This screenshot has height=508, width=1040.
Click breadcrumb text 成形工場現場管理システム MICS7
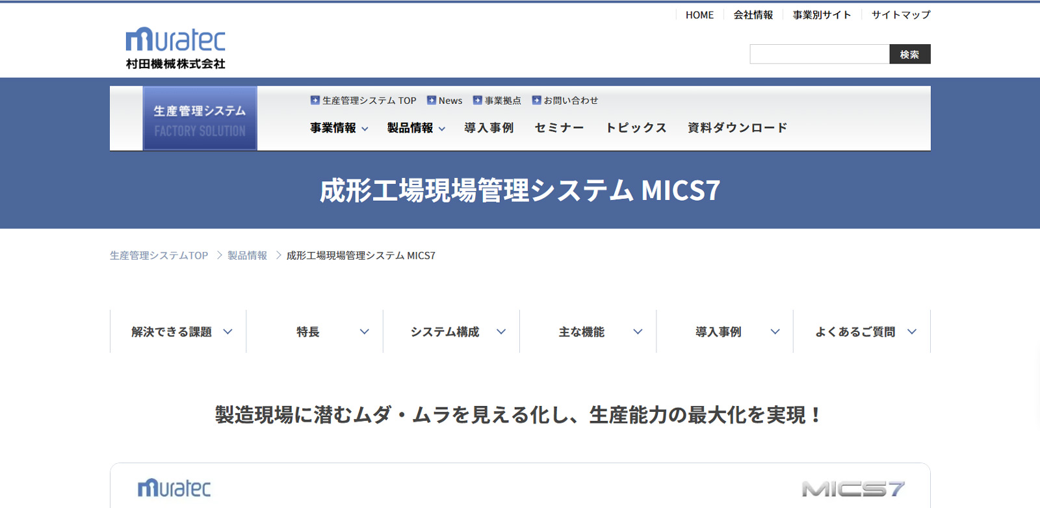pos(361,255)
